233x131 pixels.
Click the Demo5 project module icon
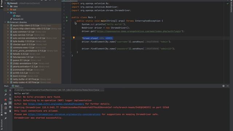click(x=8, y=3)
